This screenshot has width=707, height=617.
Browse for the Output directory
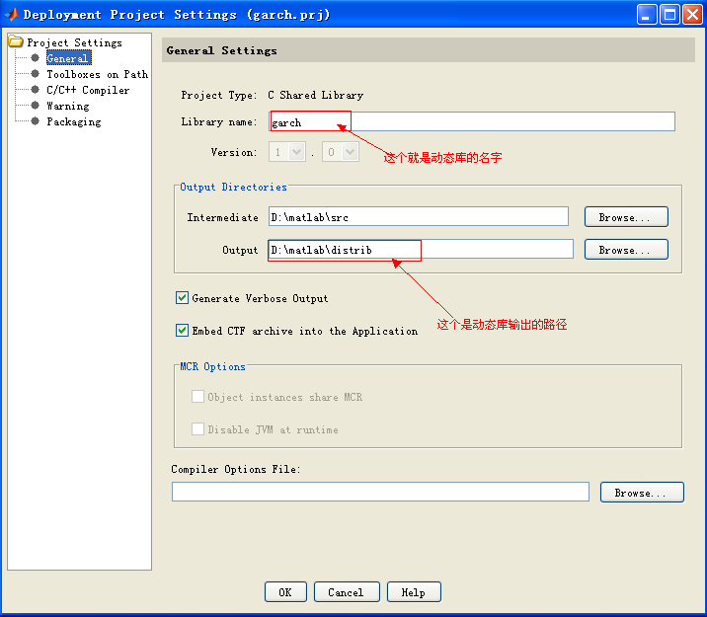[625, 250]
